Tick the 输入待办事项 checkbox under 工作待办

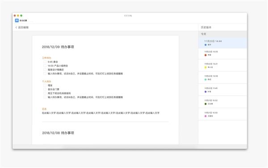(x=45, y=73)
